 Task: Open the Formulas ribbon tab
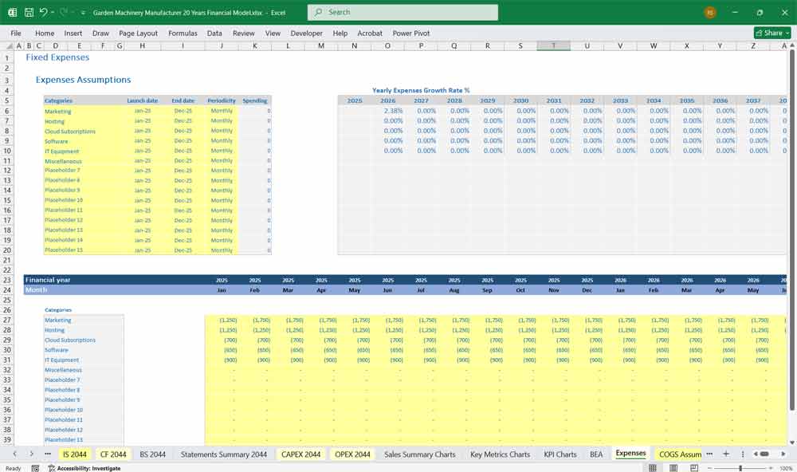(183, 33)
